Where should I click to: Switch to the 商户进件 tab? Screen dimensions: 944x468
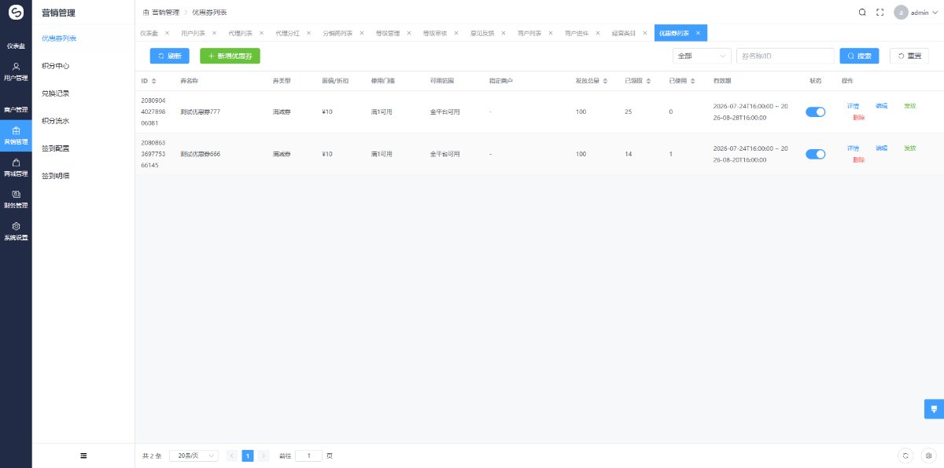tap(577, 33)
